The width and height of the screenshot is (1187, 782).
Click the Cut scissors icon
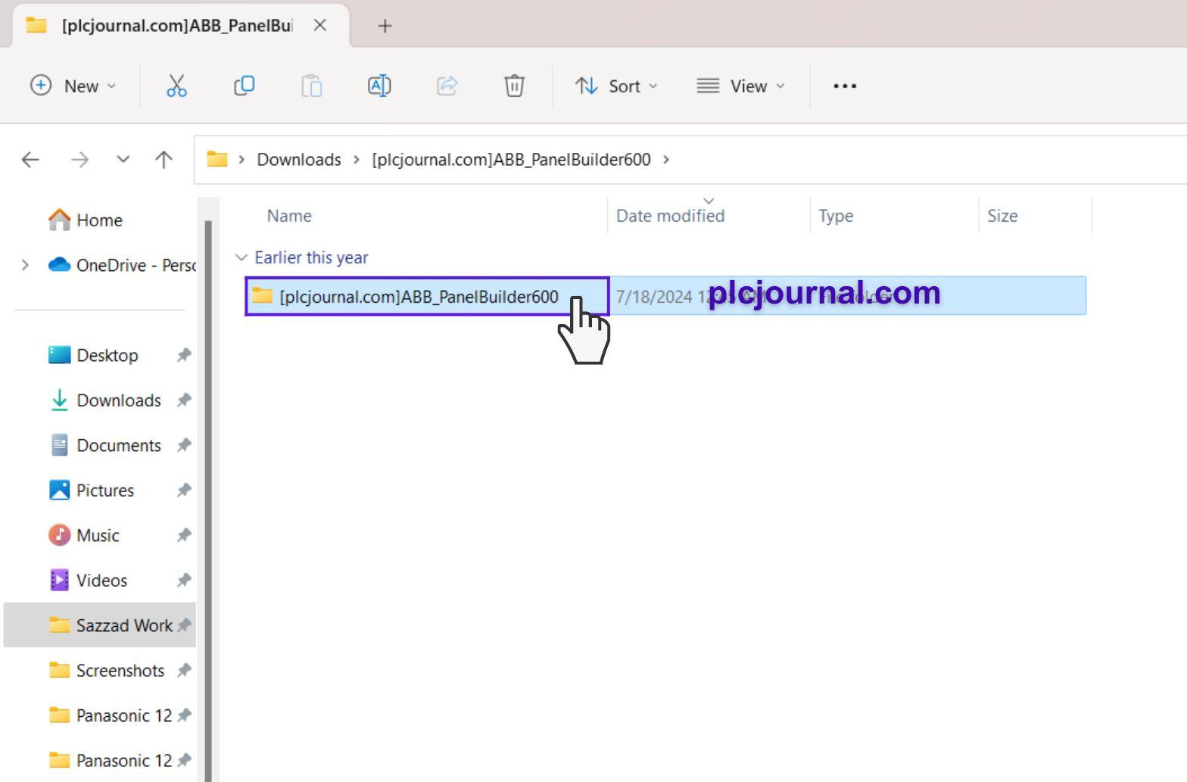point(176,86)
